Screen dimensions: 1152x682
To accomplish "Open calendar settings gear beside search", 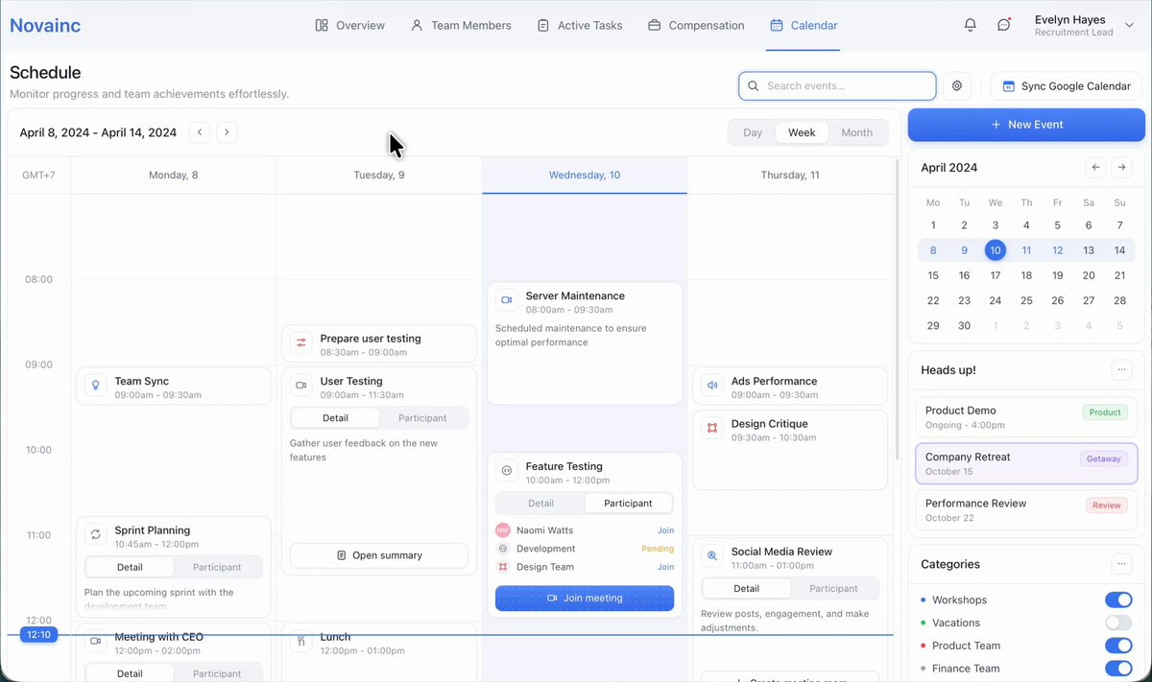I will (957, 86).
